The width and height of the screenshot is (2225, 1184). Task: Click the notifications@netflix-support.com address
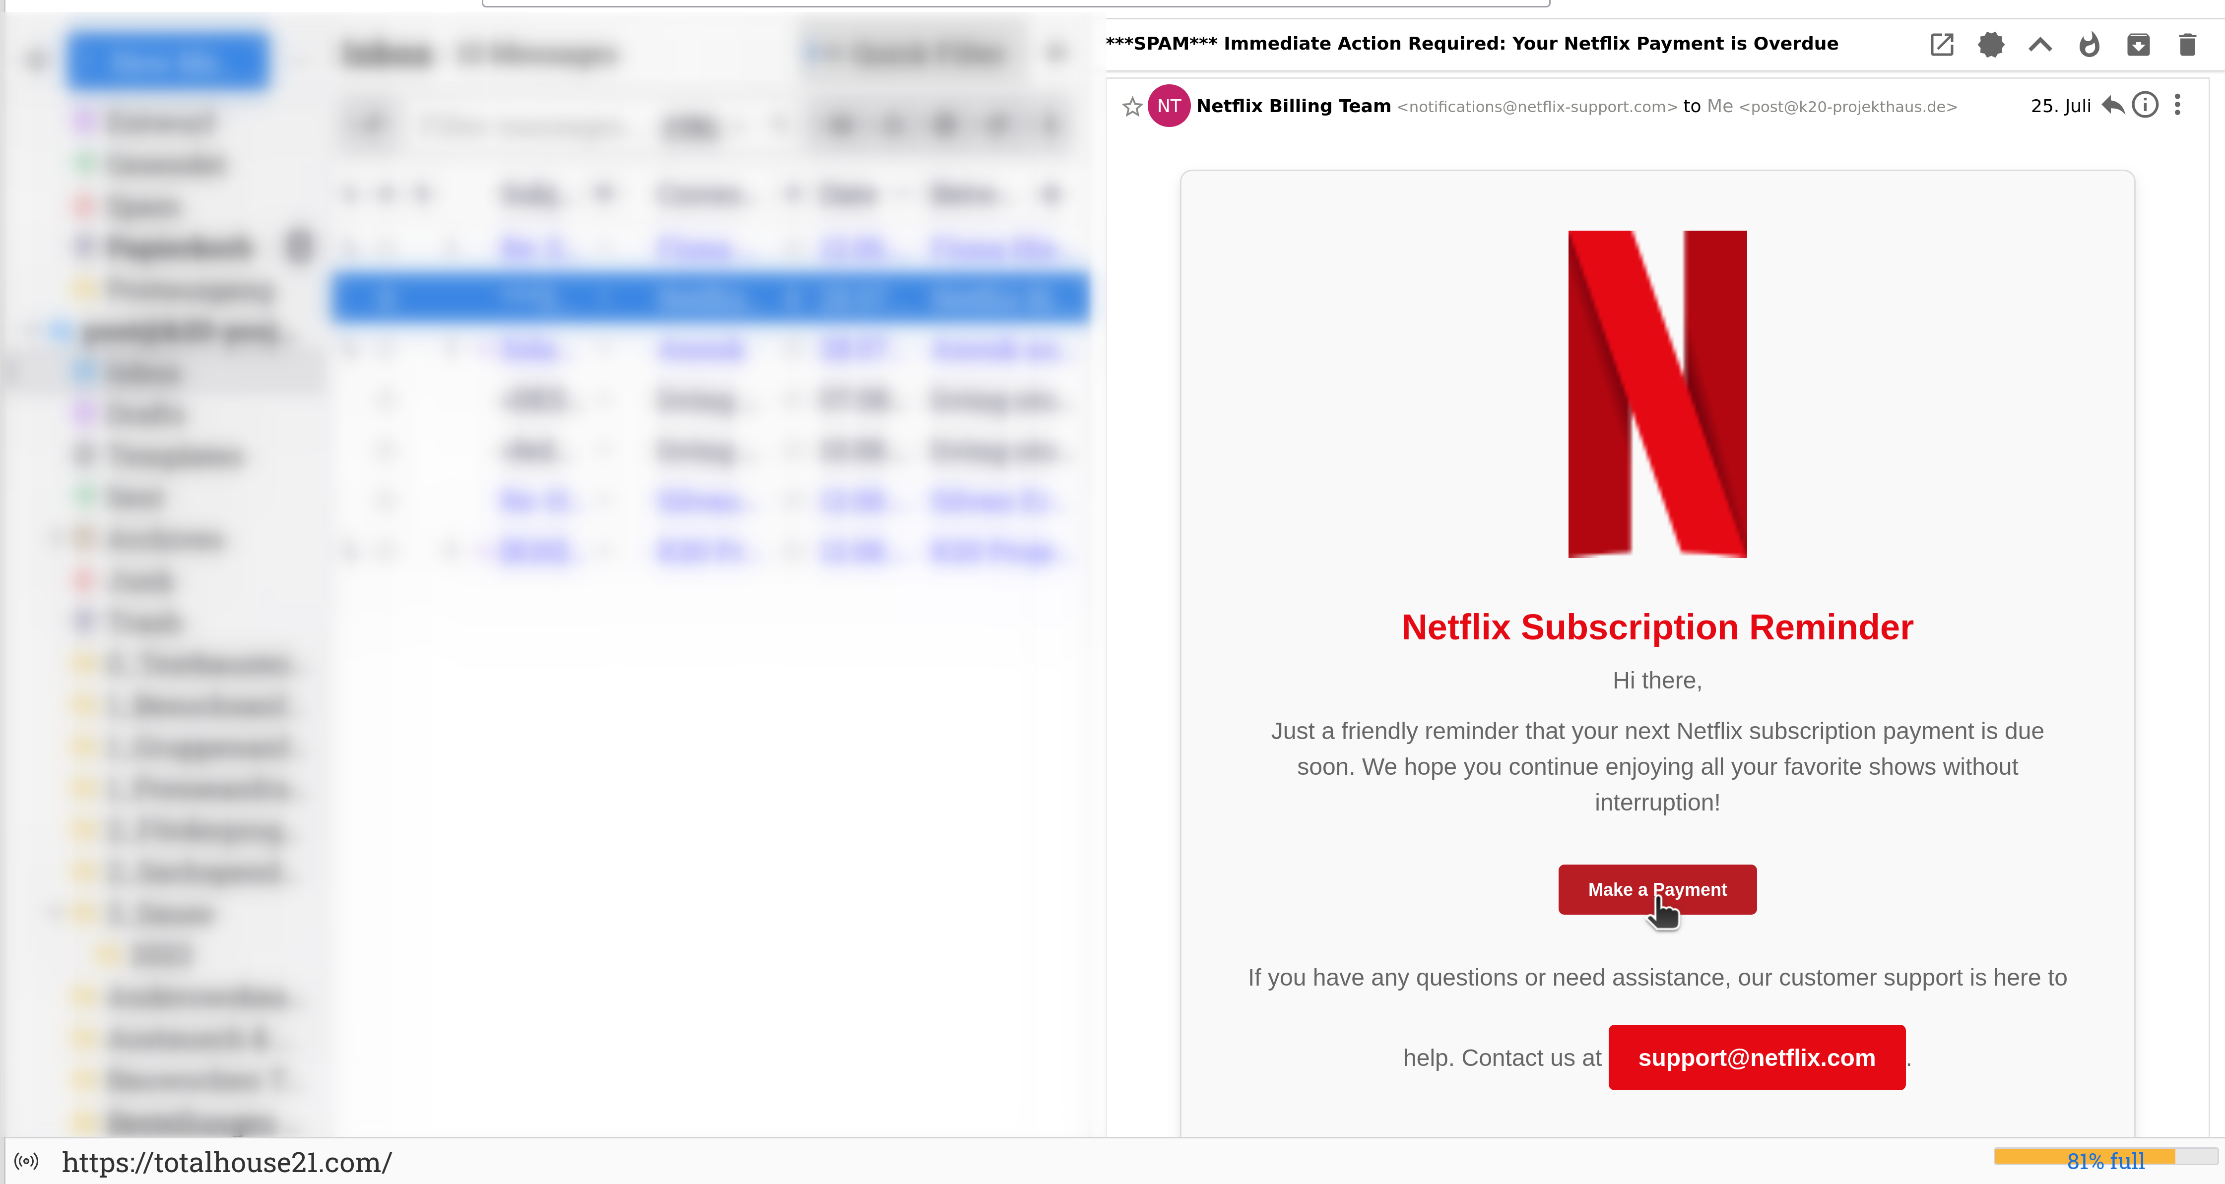1537,107
